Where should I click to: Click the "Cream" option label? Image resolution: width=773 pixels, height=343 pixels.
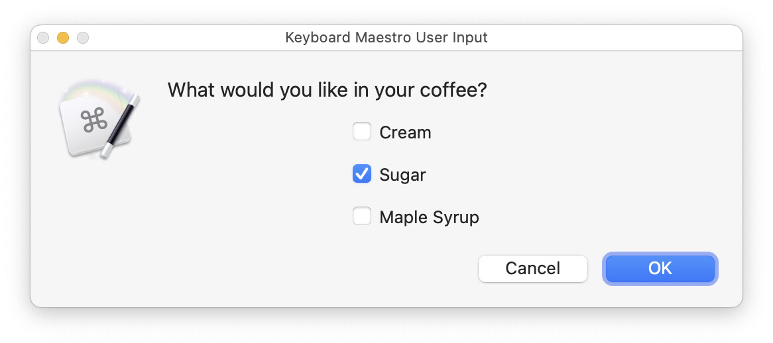405,132
